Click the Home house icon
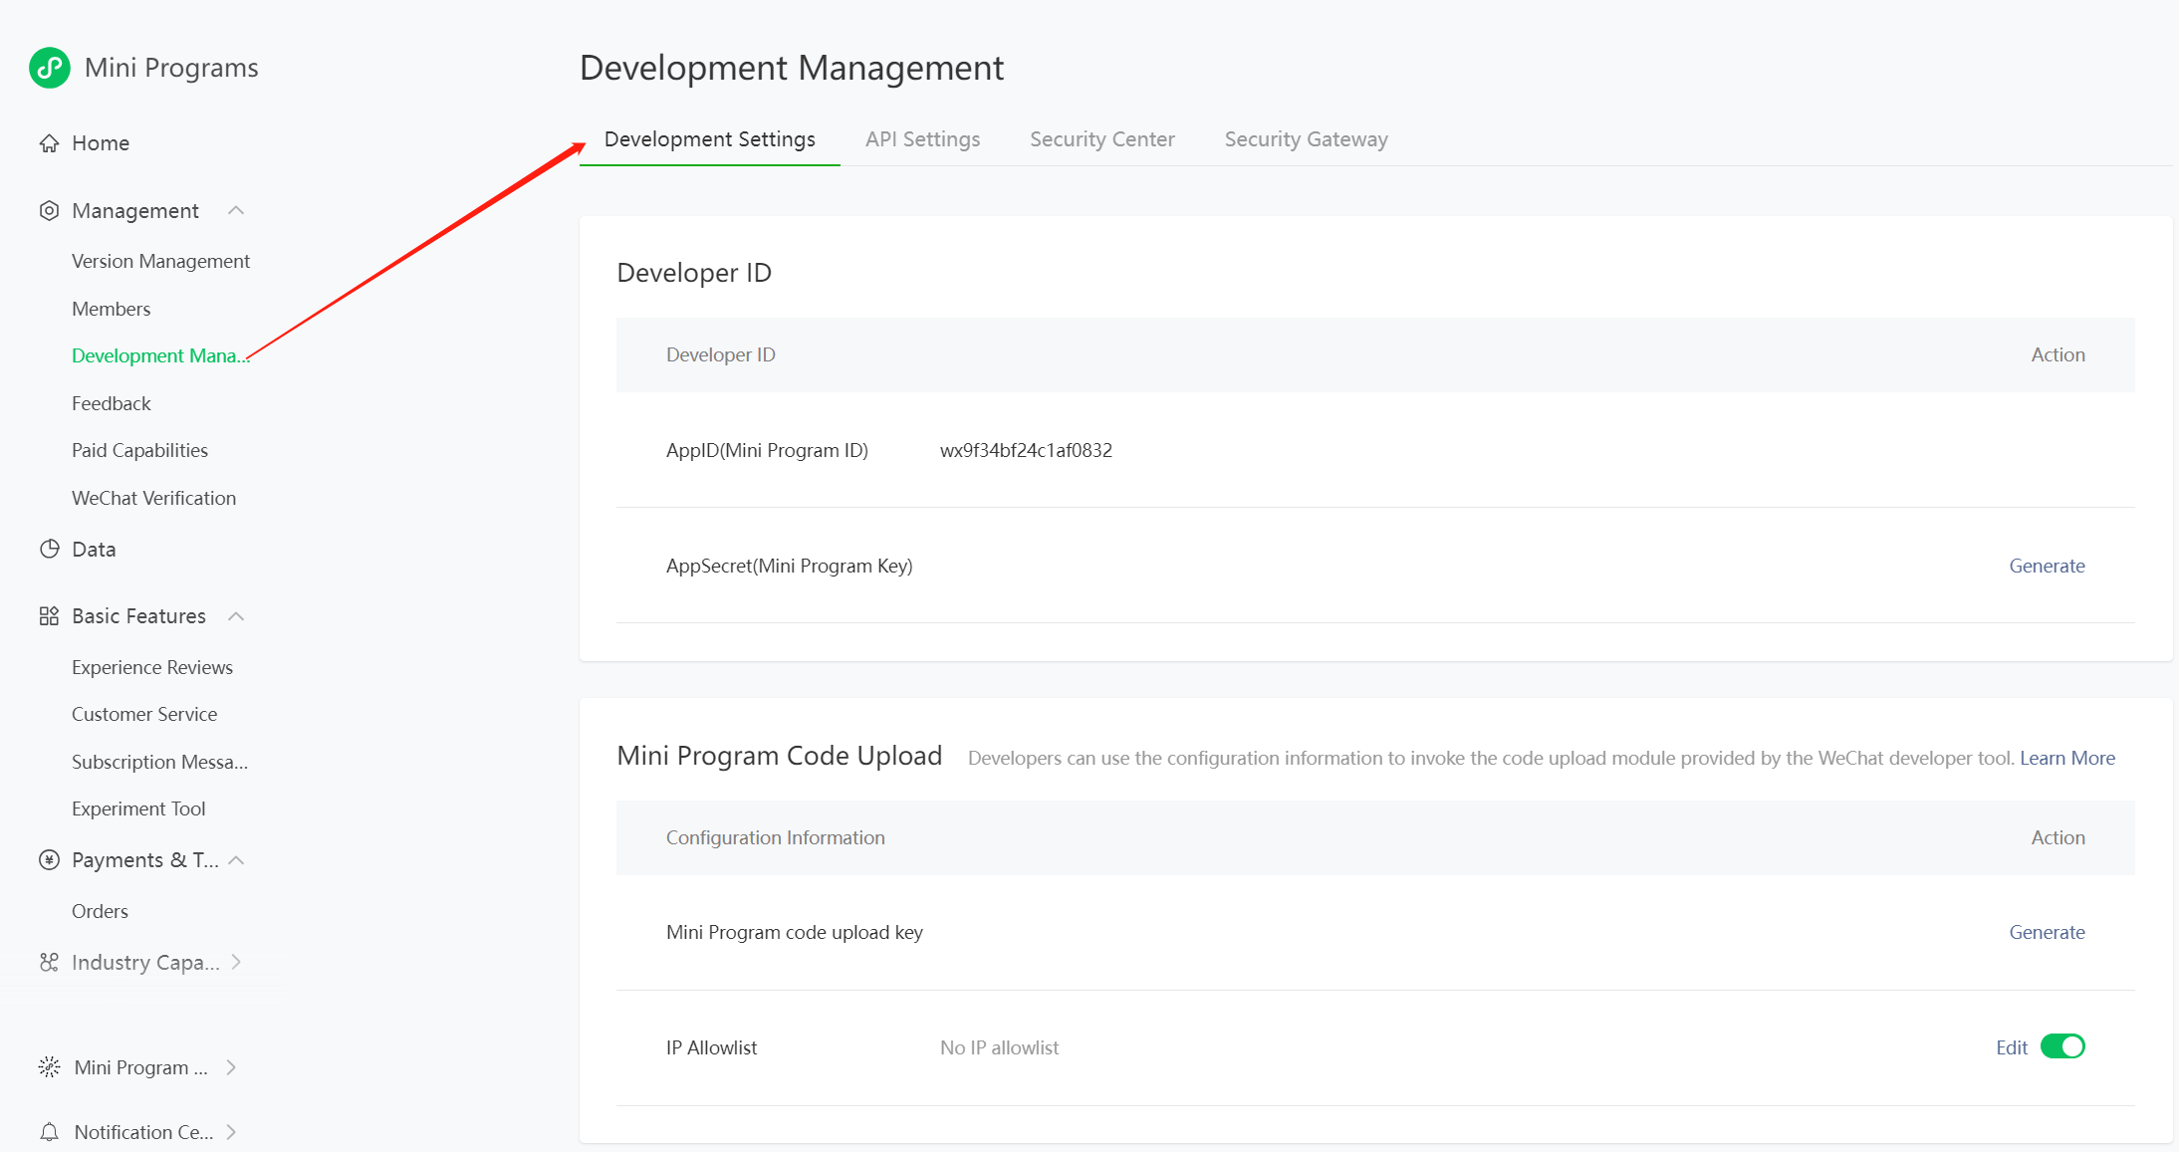The height and width of the screenshot is (1152, 2179). click(49, 143)
